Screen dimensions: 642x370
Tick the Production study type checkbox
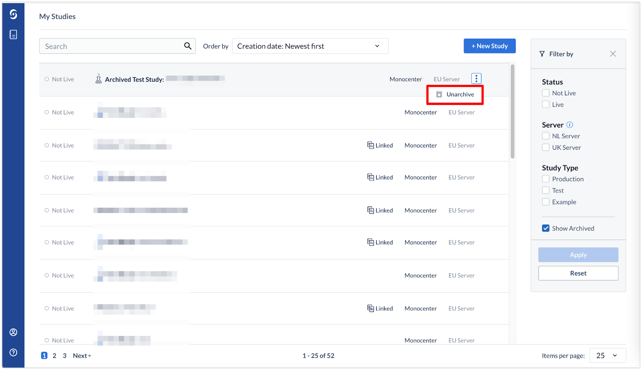pyautogui.click(x=546, y=179)
